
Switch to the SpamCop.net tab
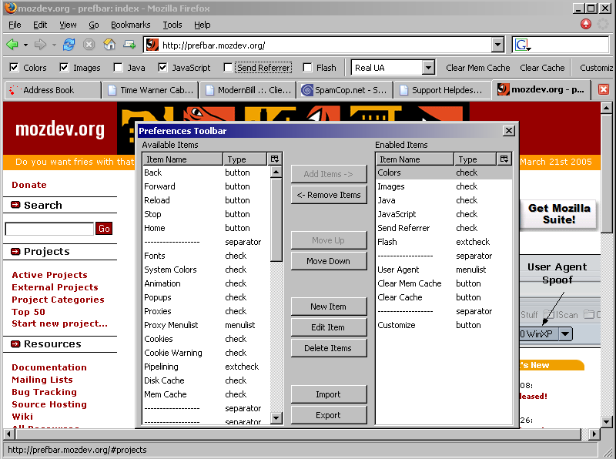click(x=345, y=90)
